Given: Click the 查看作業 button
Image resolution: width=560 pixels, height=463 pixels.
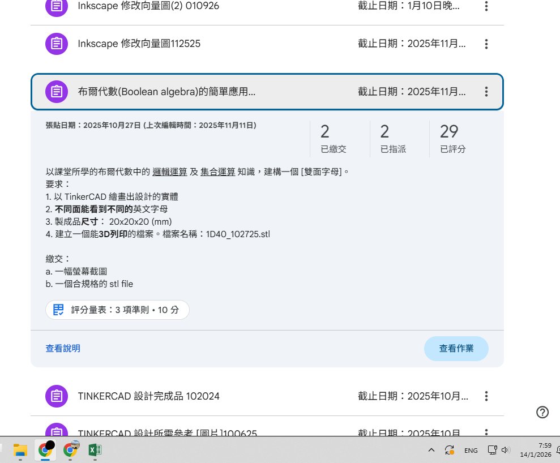Looking at the screenshot, I should (456, 349).
